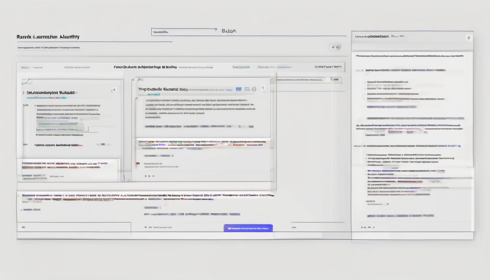Click the Back link at the top
Viewport: 490px width, 280px height.
click(x=228, y=31)
